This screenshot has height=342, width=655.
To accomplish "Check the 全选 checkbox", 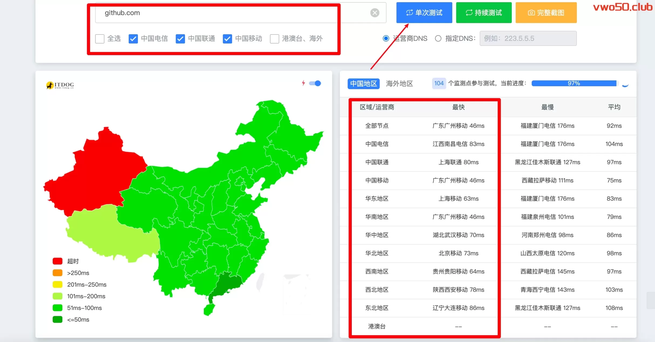I will [100, 39].
